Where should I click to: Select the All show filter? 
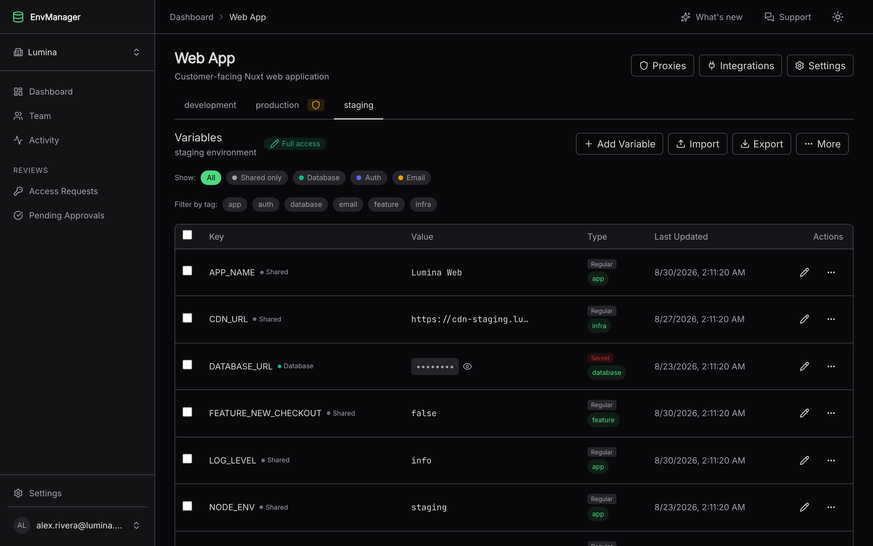pos(211,178)
